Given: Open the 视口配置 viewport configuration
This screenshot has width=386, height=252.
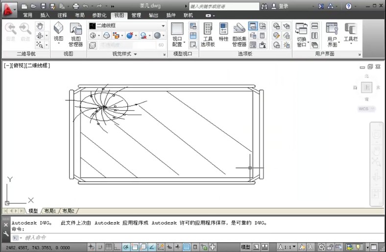Looking at the screenshot, I should pyautogui.click(x=177, y=35).
